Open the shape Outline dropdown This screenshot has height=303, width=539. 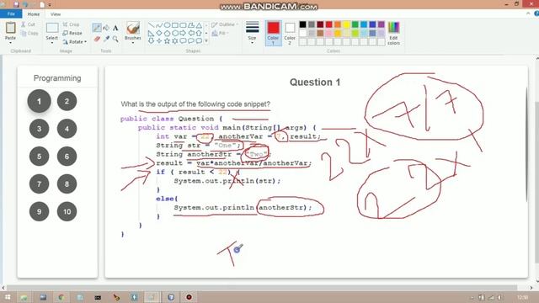[x=224, y=24]
